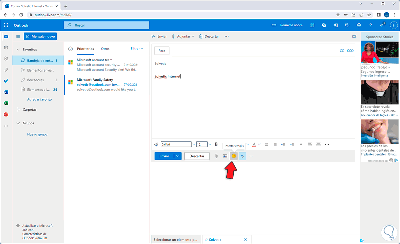Image resolution: width=400 pixels, height=244 pixels.
Task: Align text left
Action: [310, 144]
